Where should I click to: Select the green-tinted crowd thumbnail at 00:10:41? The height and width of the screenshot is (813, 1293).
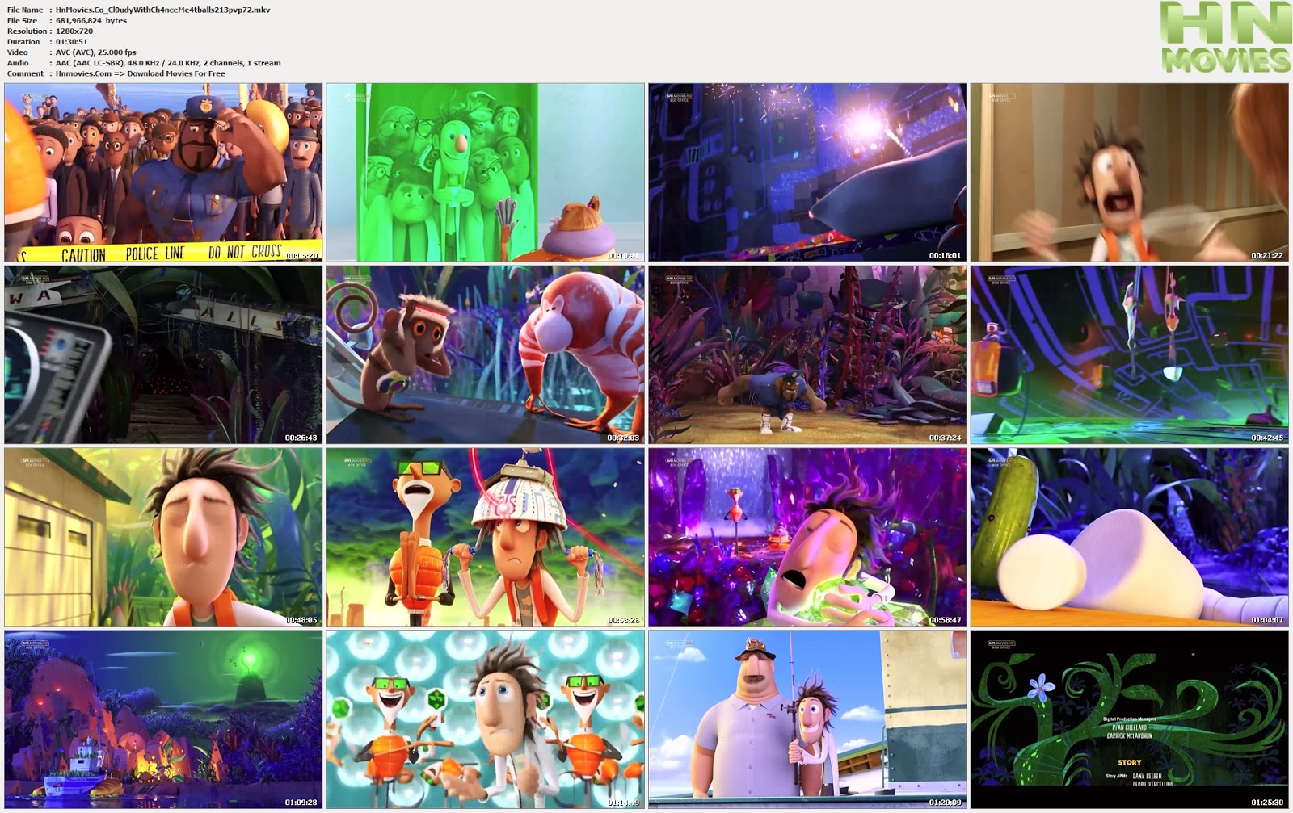[485, 173]
